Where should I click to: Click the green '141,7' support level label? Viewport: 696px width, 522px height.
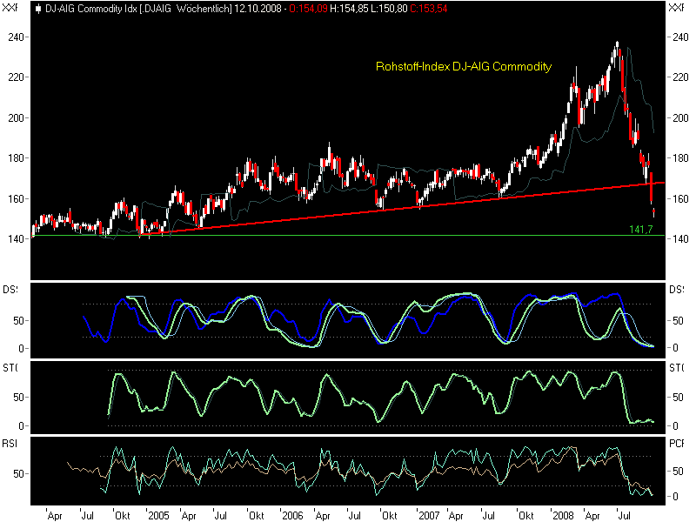click(x=641, y=230)
